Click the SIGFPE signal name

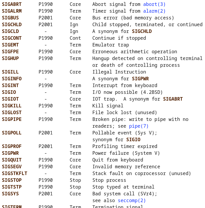10,51
